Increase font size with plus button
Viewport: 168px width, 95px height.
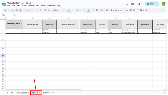[x=73, y=10]
